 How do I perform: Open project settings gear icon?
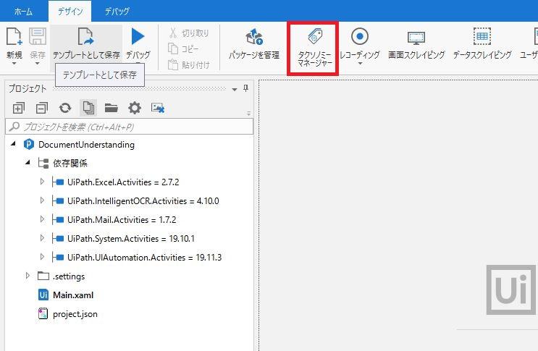coord(135,109)
